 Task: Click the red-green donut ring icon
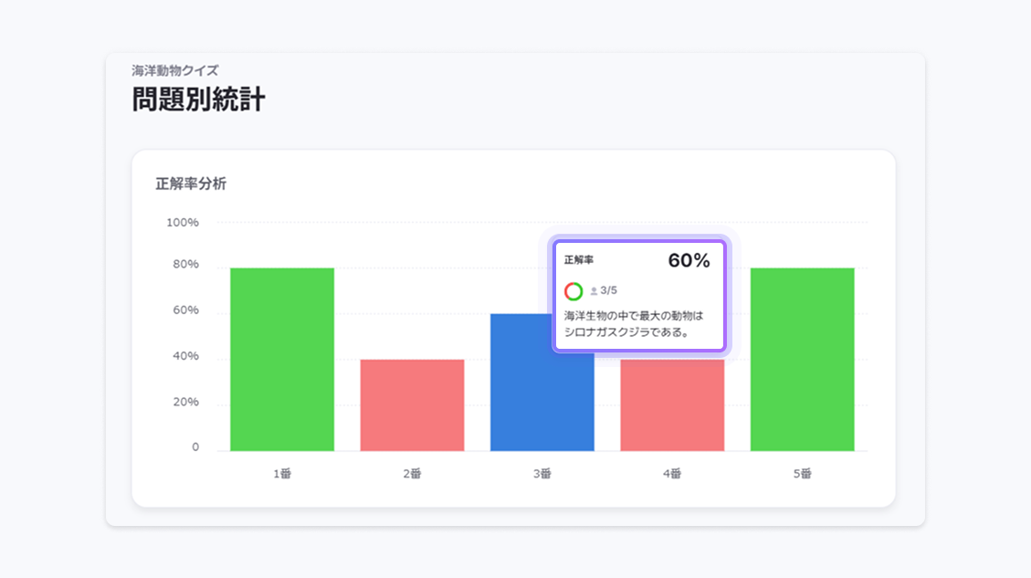tap(573, 291)
